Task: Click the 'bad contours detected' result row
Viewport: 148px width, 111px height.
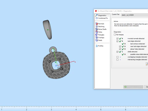Action: pos(138,44)
